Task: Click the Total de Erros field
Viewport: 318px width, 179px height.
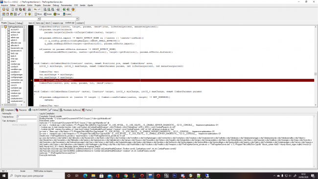Action: click(26, 117)
